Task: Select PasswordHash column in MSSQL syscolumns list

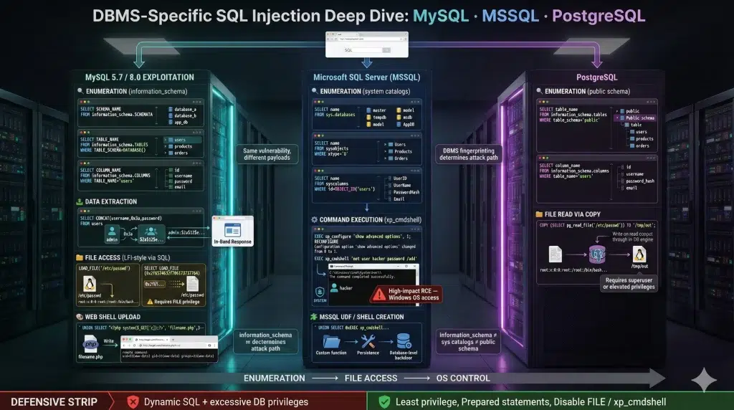Action: point(404,192)
